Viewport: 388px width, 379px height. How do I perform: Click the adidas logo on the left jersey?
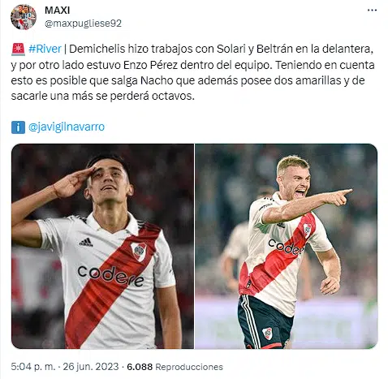(86, 242)
